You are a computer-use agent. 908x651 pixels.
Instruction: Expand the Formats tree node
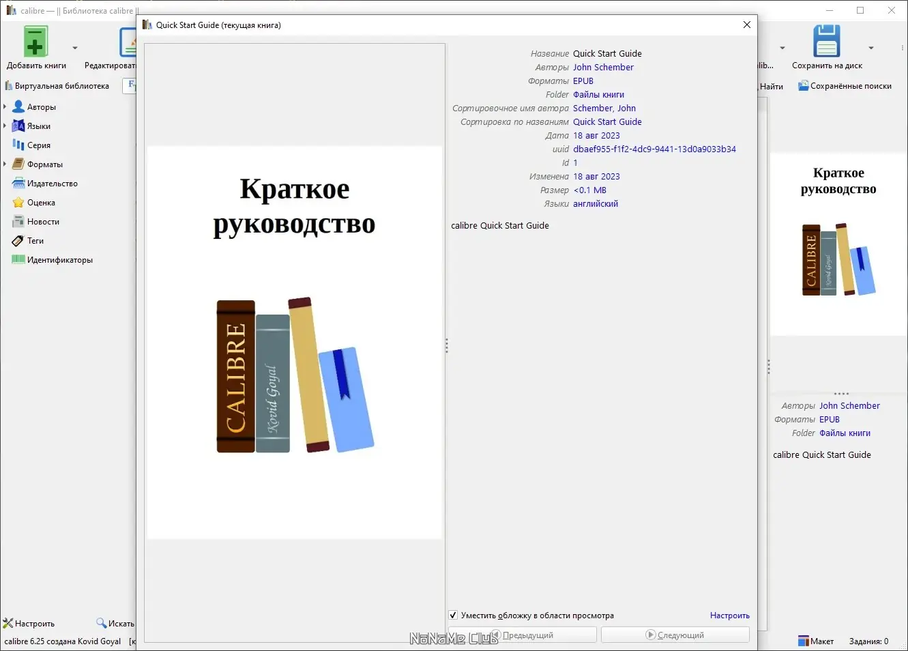point(5,164)
